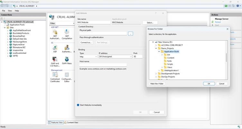This screenshot has height=129, width=242.
Task: Click the Sites folder icon in Connections
Action: [8, 28]
